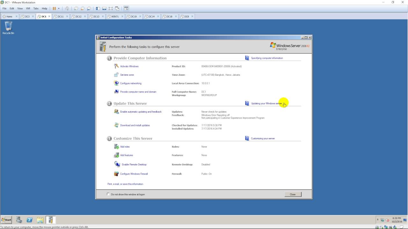Image resolution: width=408 pixels, height=229 pixels.
Task: Revert VM to snapshot icon
Action: click(83, 9)
